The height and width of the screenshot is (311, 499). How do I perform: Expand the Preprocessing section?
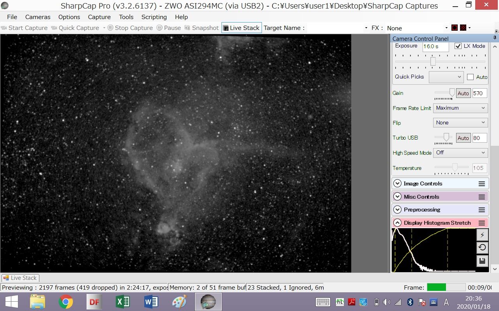click(x=397, y=210)
